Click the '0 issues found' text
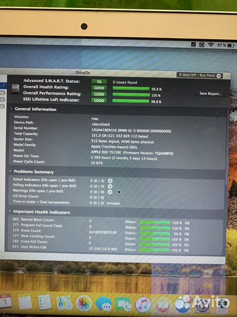The image size is (237, 317). pos(125,82)
